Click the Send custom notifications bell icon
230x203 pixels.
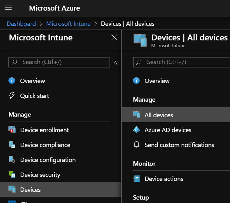tap(136, 145)
